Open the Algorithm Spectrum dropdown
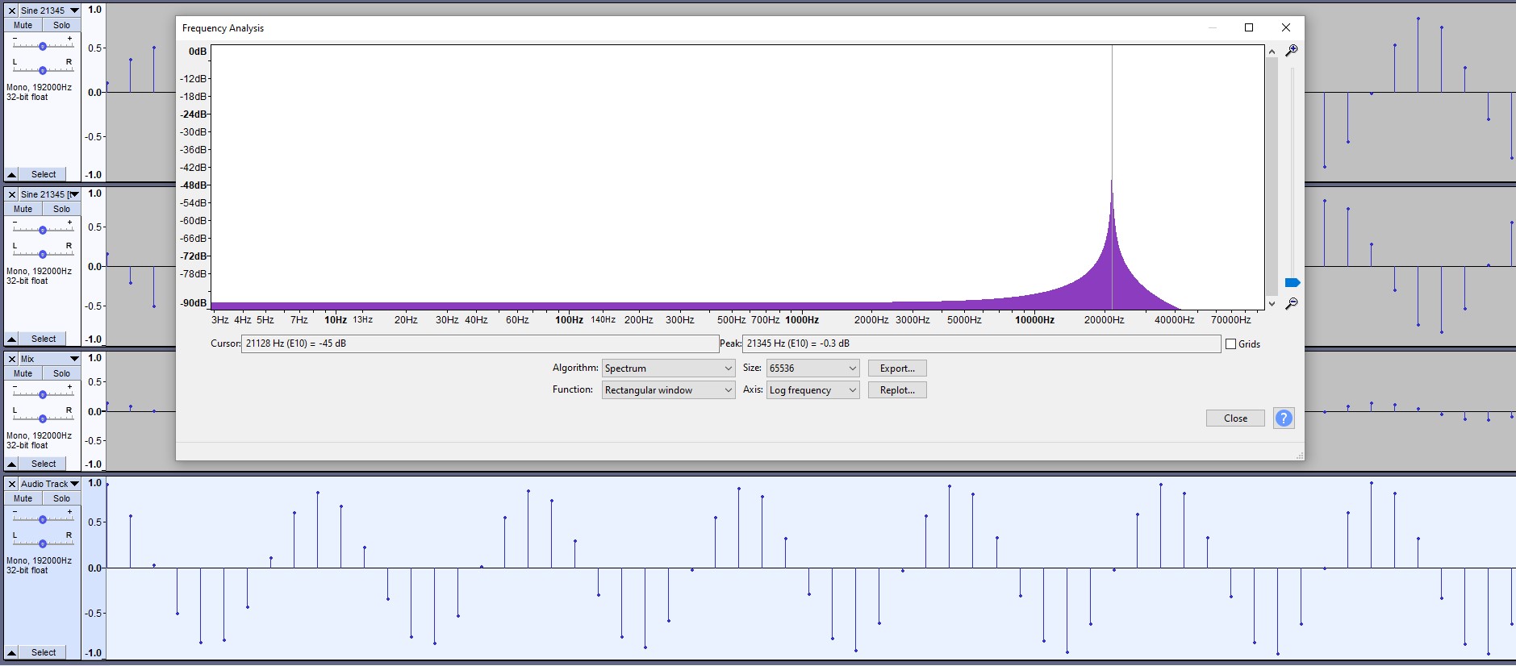This screenshot has width=1516, height=666. (668, 368)
